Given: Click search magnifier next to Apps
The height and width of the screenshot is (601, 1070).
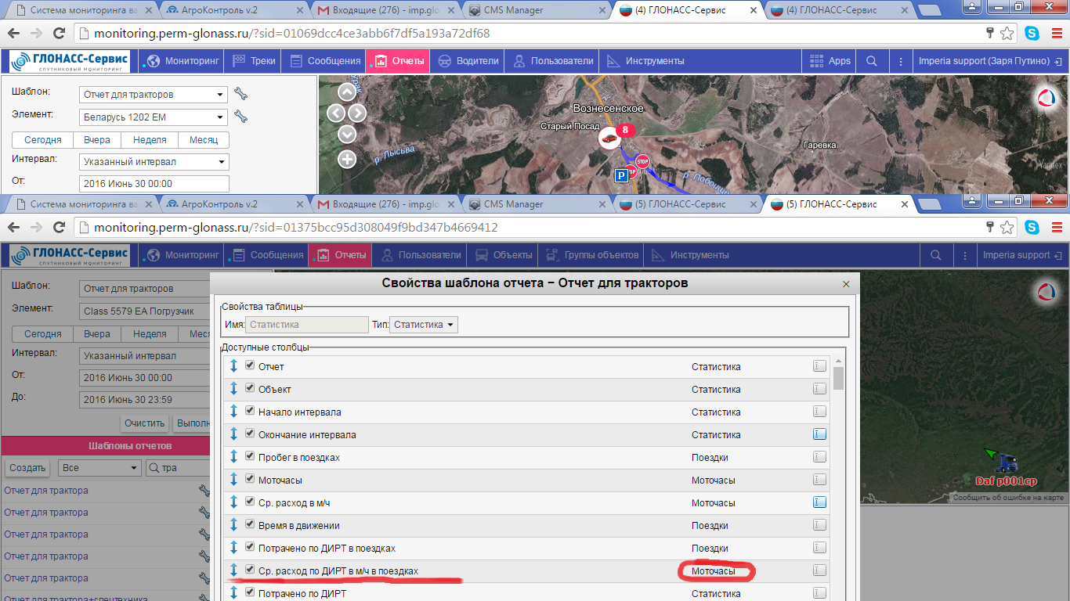Looking at the screenshot, I should (x=871, y=61).
